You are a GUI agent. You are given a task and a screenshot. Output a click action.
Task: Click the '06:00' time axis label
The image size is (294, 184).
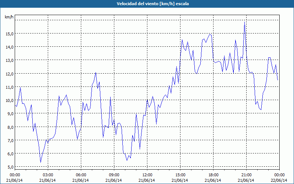(x=81, y=175)
